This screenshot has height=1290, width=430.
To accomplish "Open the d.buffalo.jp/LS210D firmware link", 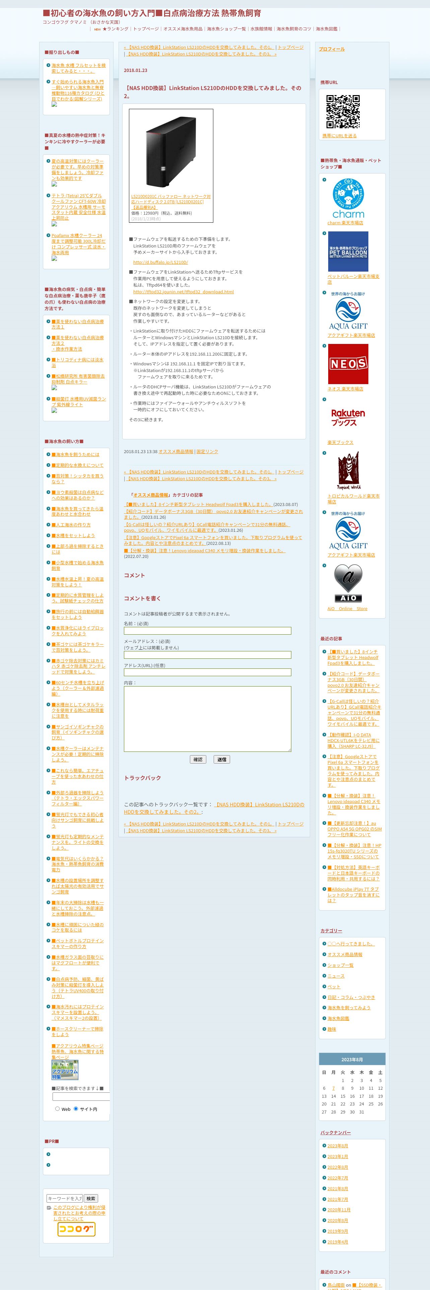I will coord(161,262).
